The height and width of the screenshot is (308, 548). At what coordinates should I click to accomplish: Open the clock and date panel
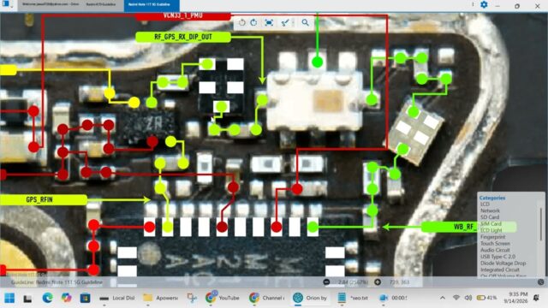tap(515, 298)
